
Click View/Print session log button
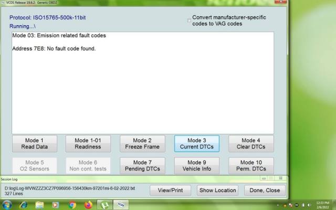tap(171, 190)
